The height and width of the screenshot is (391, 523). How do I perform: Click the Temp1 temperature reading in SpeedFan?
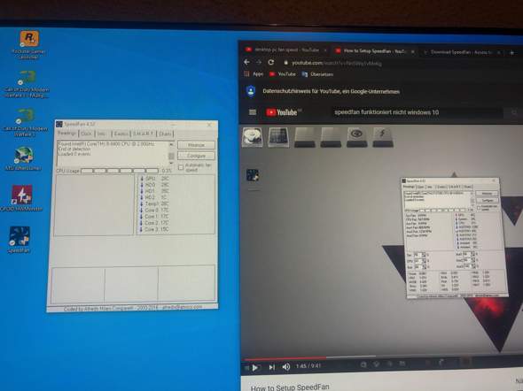click(155, 204)
